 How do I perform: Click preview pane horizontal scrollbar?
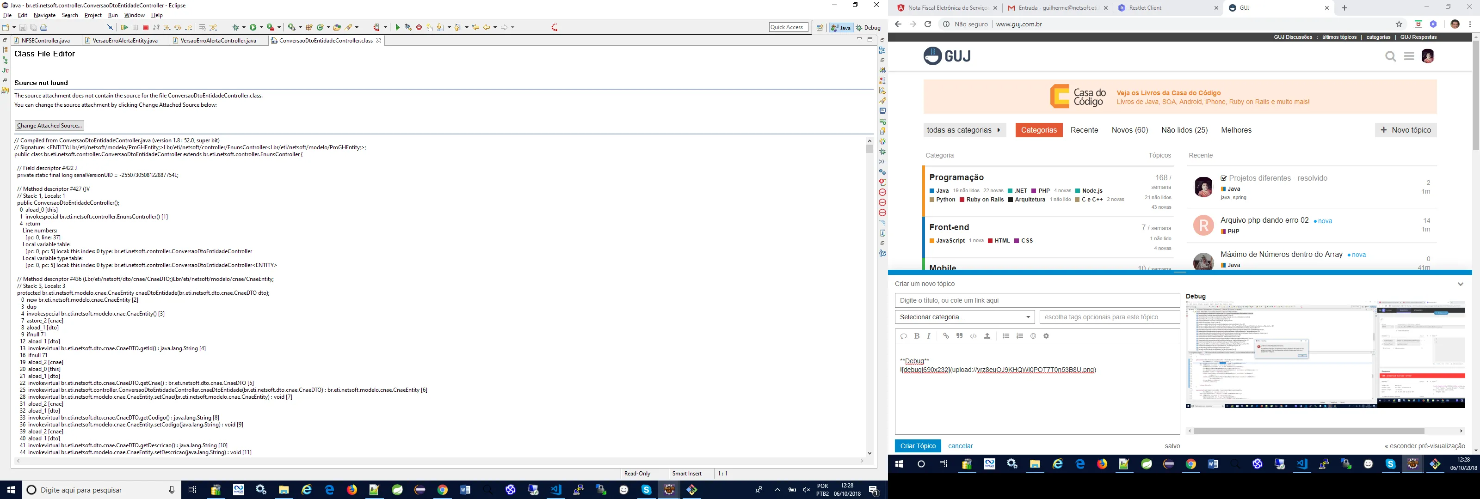pyautogui.click(x=1308, y=431)
